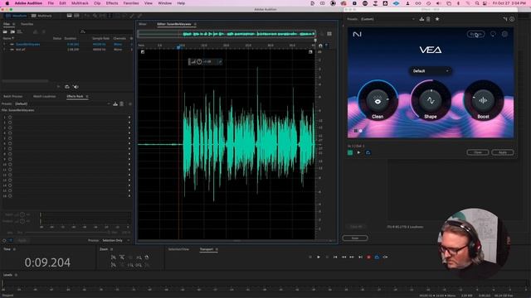Select the Shape knob in VEA plugin
This screenshot has height=298, width=531.
click(431, 101)
